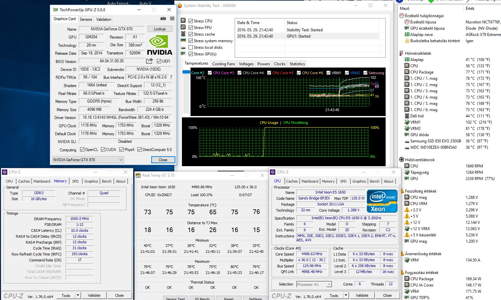The width and height of the screenshot is (501, 300).
Task: Click the Statistics tab in AIDA64
Action: coord(297,64)
